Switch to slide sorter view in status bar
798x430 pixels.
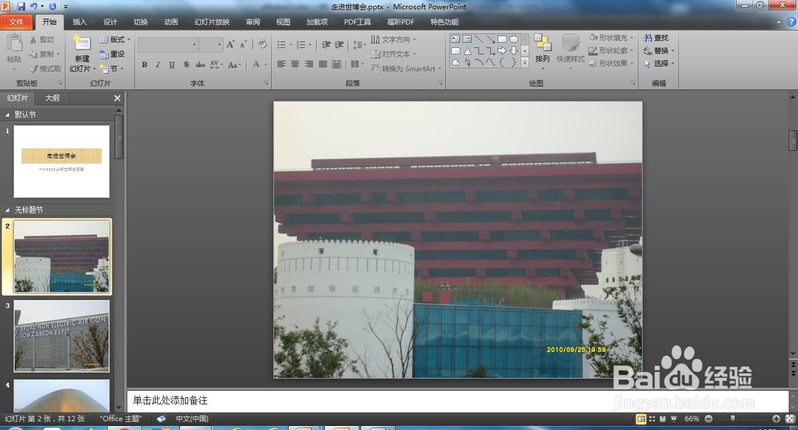click(x=652, y=419)
